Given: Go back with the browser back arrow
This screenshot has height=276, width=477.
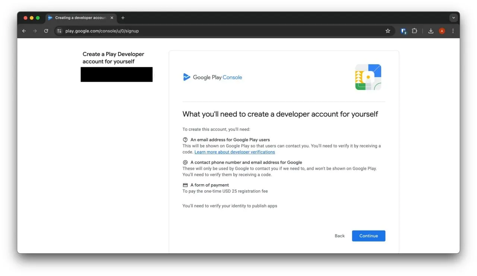Looking at the screenshot, I should (x=24, y=31).
